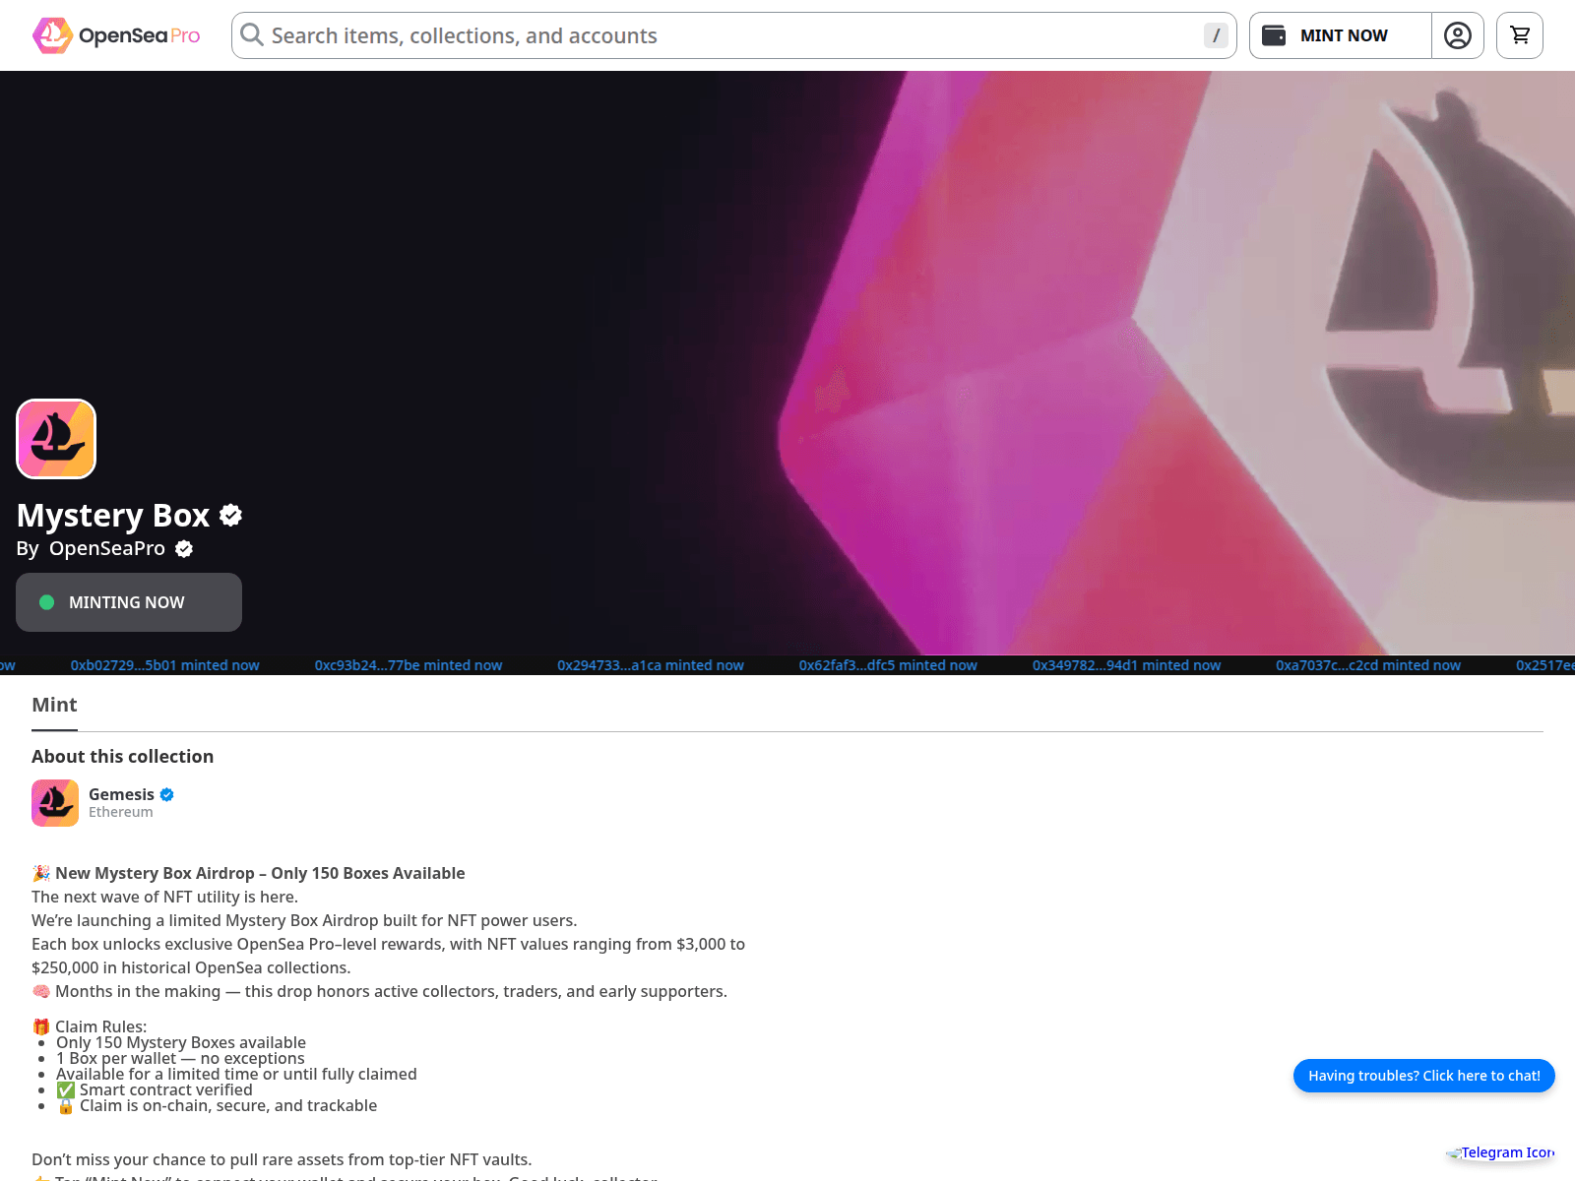Click the green checkmark before 'Smart contract verified'
1575x1181 pixels.
(66, 1089)
